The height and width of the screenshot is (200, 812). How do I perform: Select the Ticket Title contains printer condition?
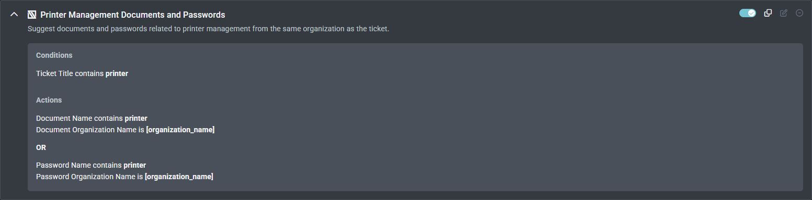coord(82,73)
